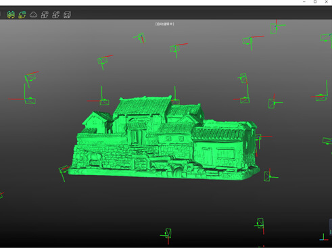Click the XYZ axis gizmo in viewport corner
The image size is (332, 248).
[324, 237]
